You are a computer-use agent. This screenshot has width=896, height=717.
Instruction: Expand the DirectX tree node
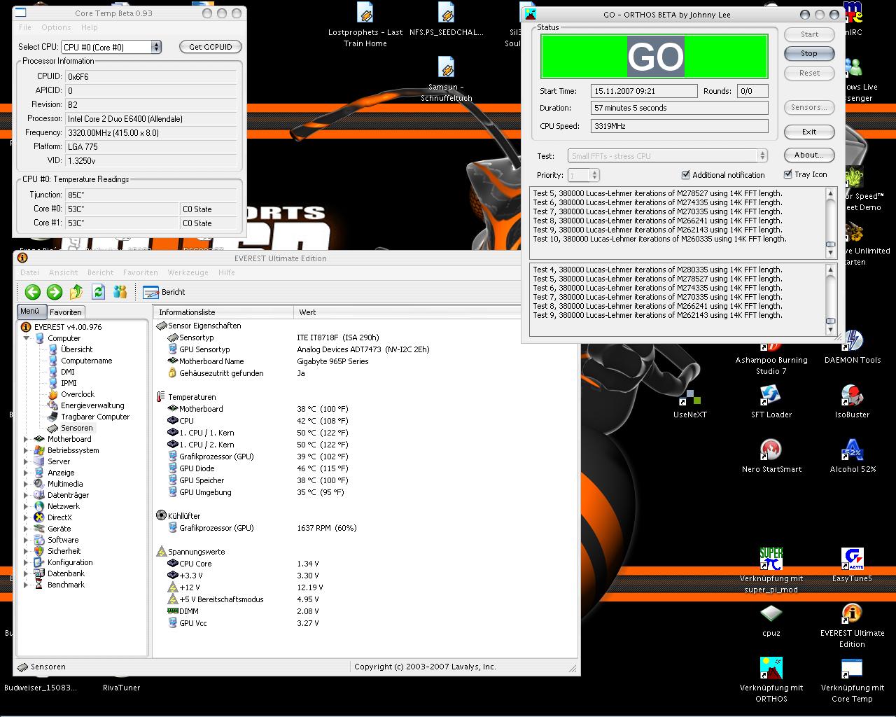pos(27,517)
